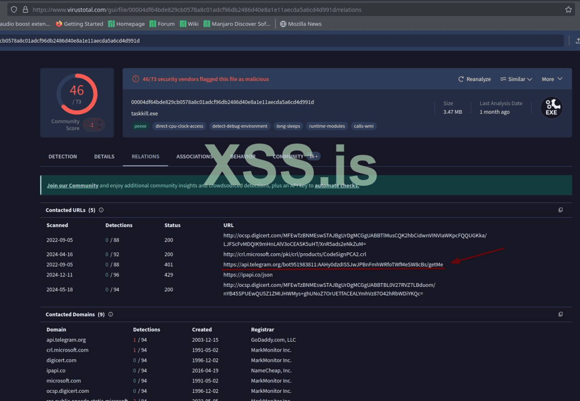The image size is (580, 401).
Task: Open the Behavior tab
Action: click(242, 157)
